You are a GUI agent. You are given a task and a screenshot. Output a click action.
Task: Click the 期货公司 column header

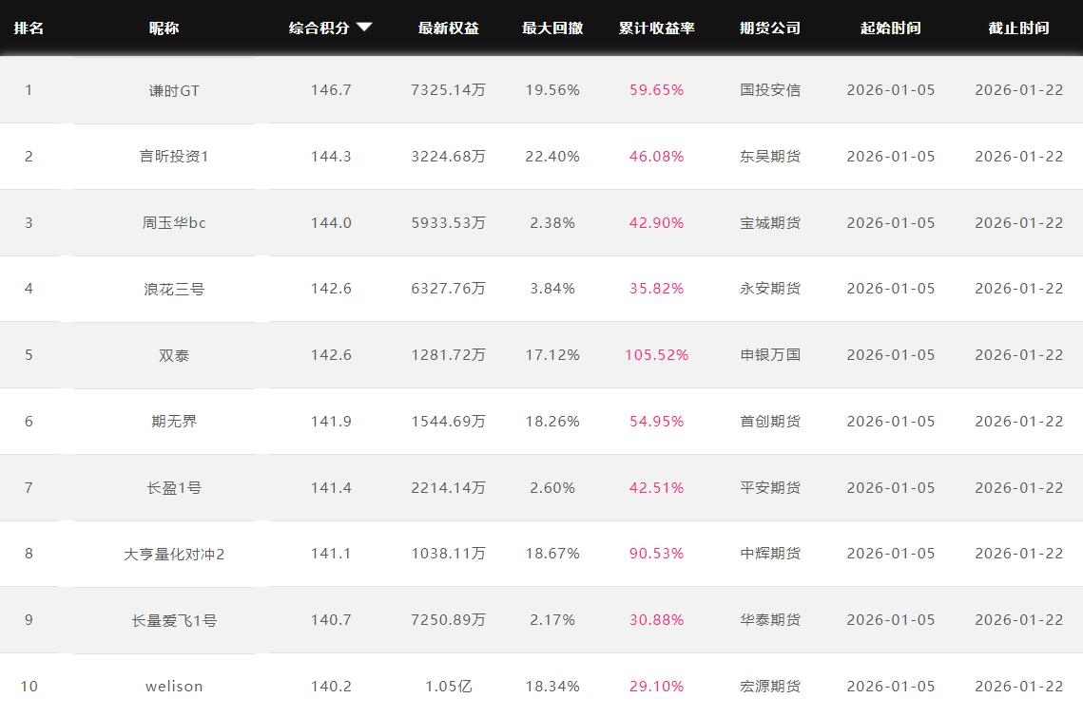click(x=770, y=28)
